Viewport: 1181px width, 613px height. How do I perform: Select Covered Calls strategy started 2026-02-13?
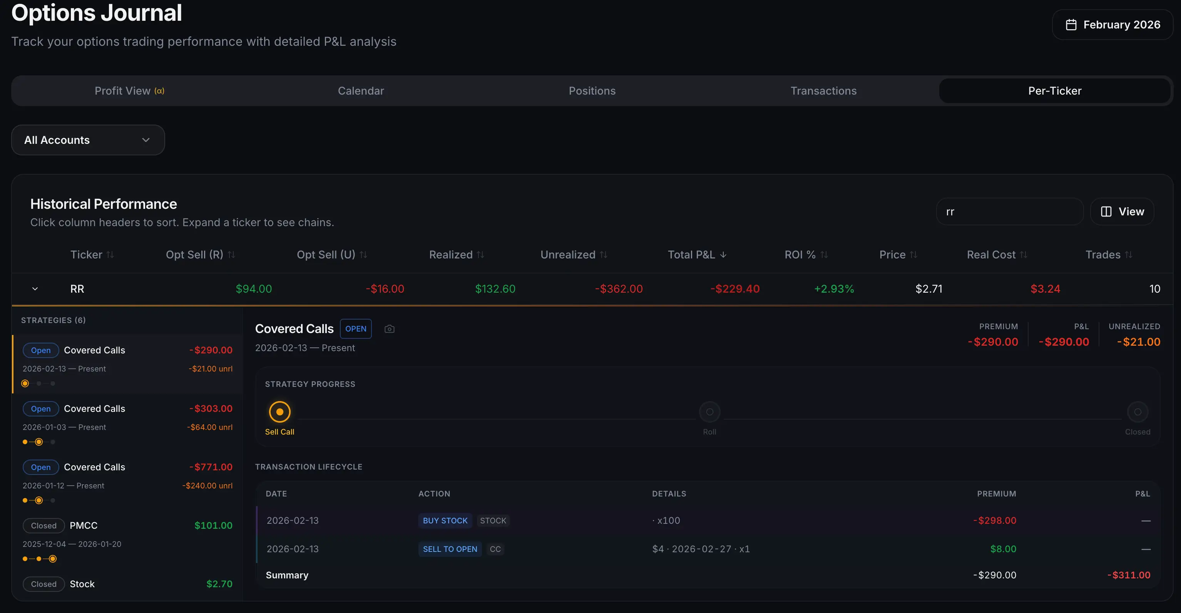pyautogui.click(x=127, y=364)
